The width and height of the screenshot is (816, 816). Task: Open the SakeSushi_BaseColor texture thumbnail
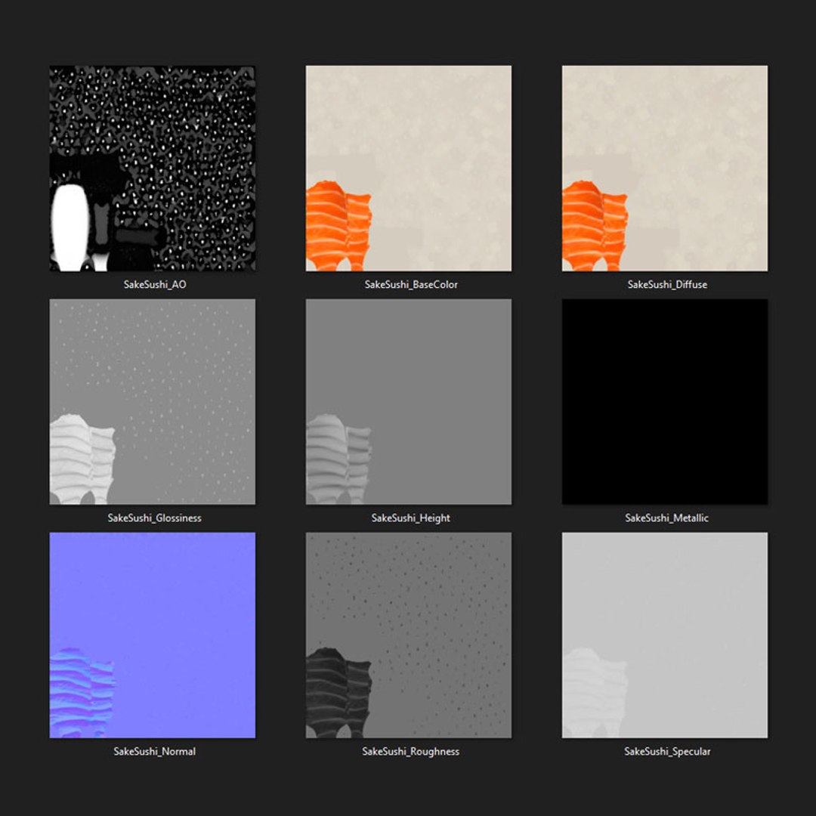click(x=409, y=168)
